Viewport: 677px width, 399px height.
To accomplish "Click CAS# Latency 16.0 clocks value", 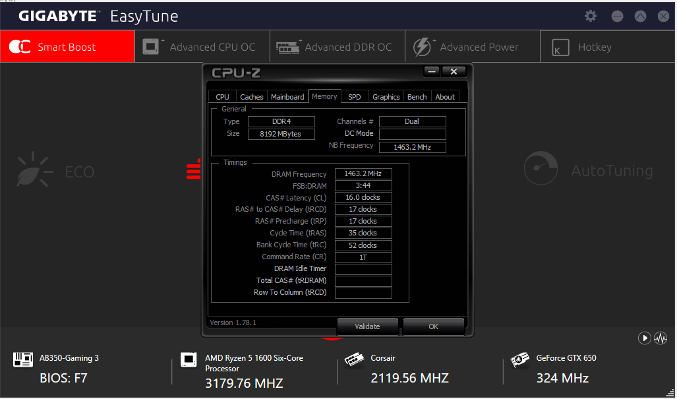I will point(363,197).
